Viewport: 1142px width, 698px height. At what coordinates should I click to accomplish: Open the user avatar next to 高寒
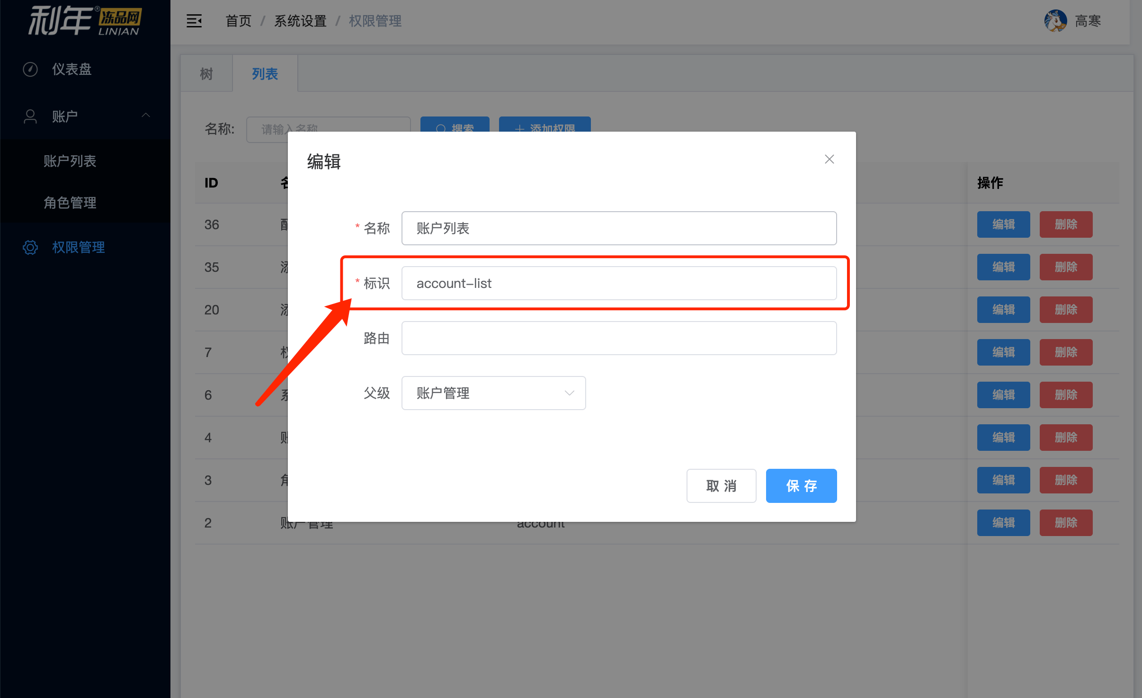point(1056,21)
